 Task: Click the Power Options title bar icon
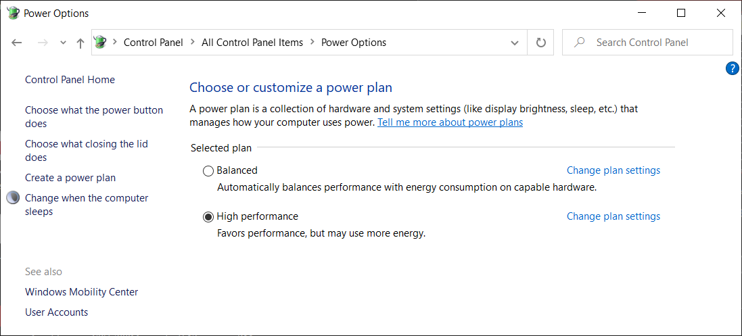pyautogui.click(x=13, y=14)
